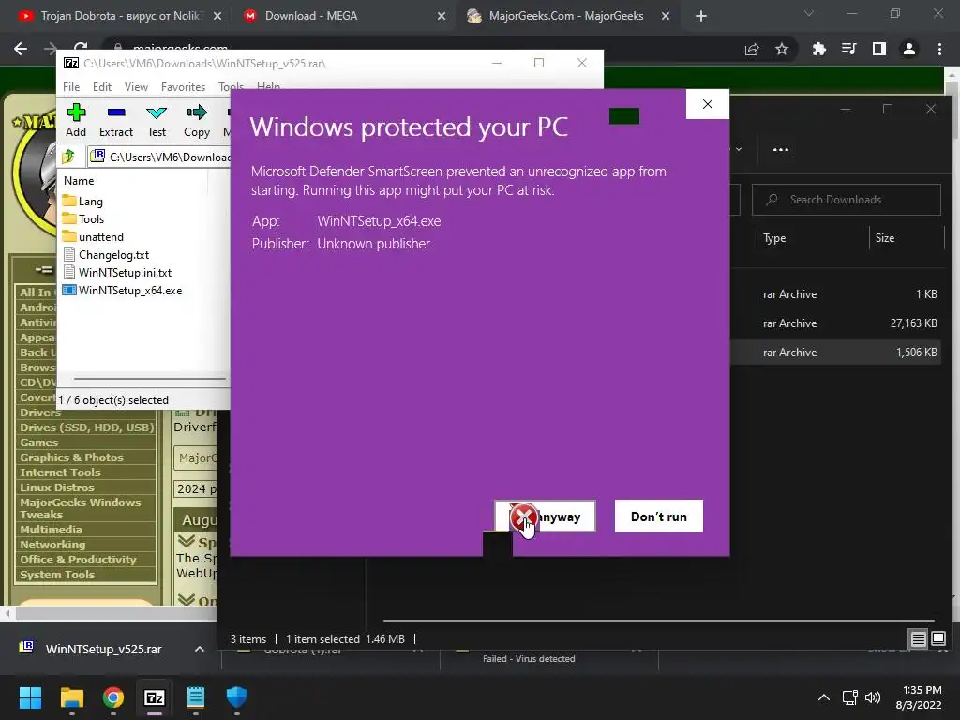Close the SmartScreen dialog with X

707,104
